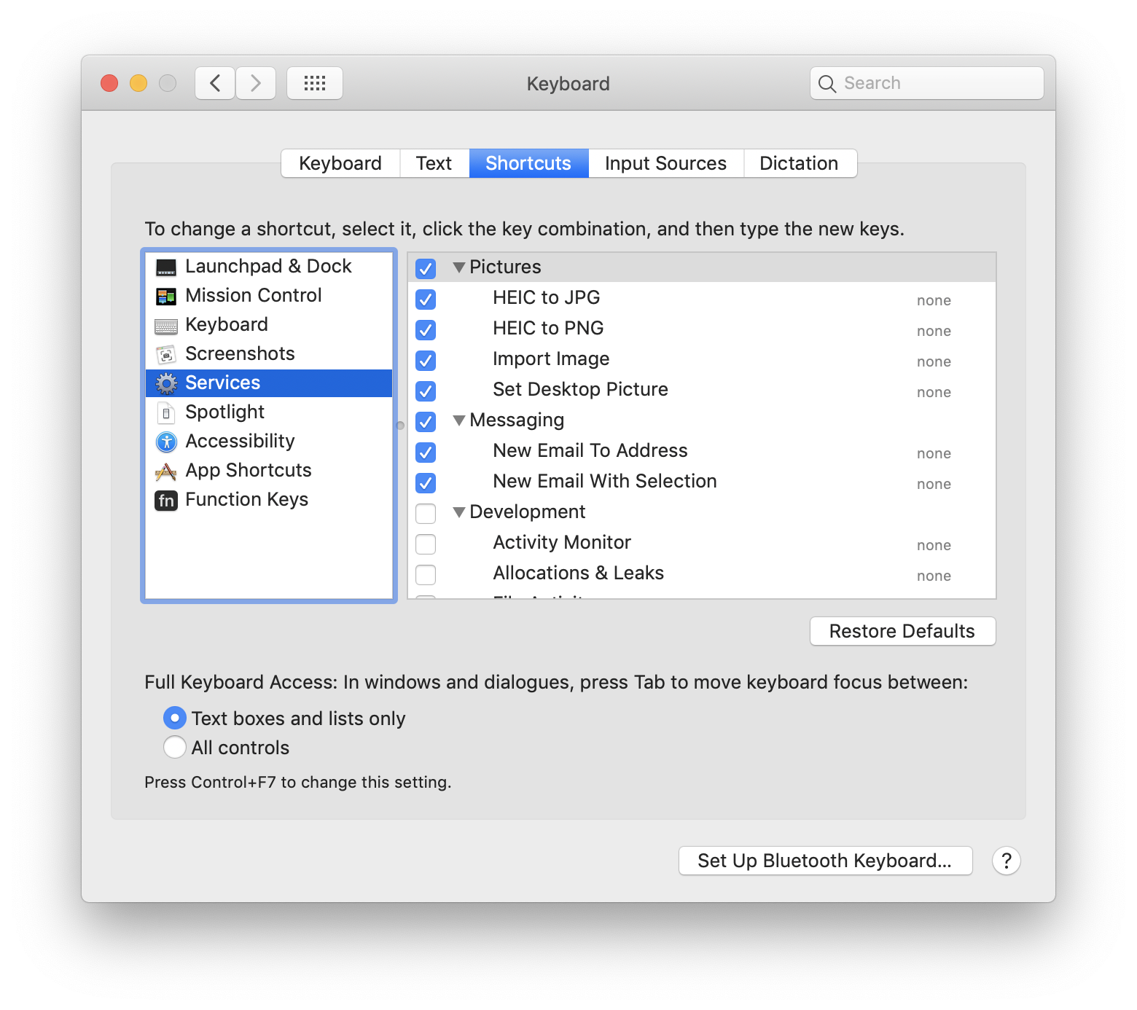Uncheck HEIC to JPG service
This screenshot has height=1010, width=1137.
pos(425,300)
